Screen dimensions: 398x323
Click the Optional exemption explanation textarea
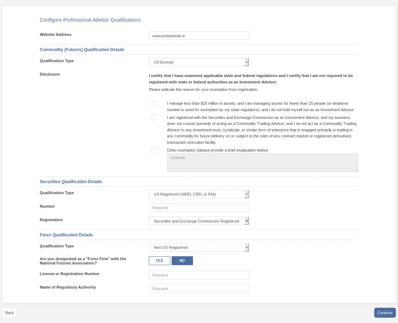pos(263,163)
